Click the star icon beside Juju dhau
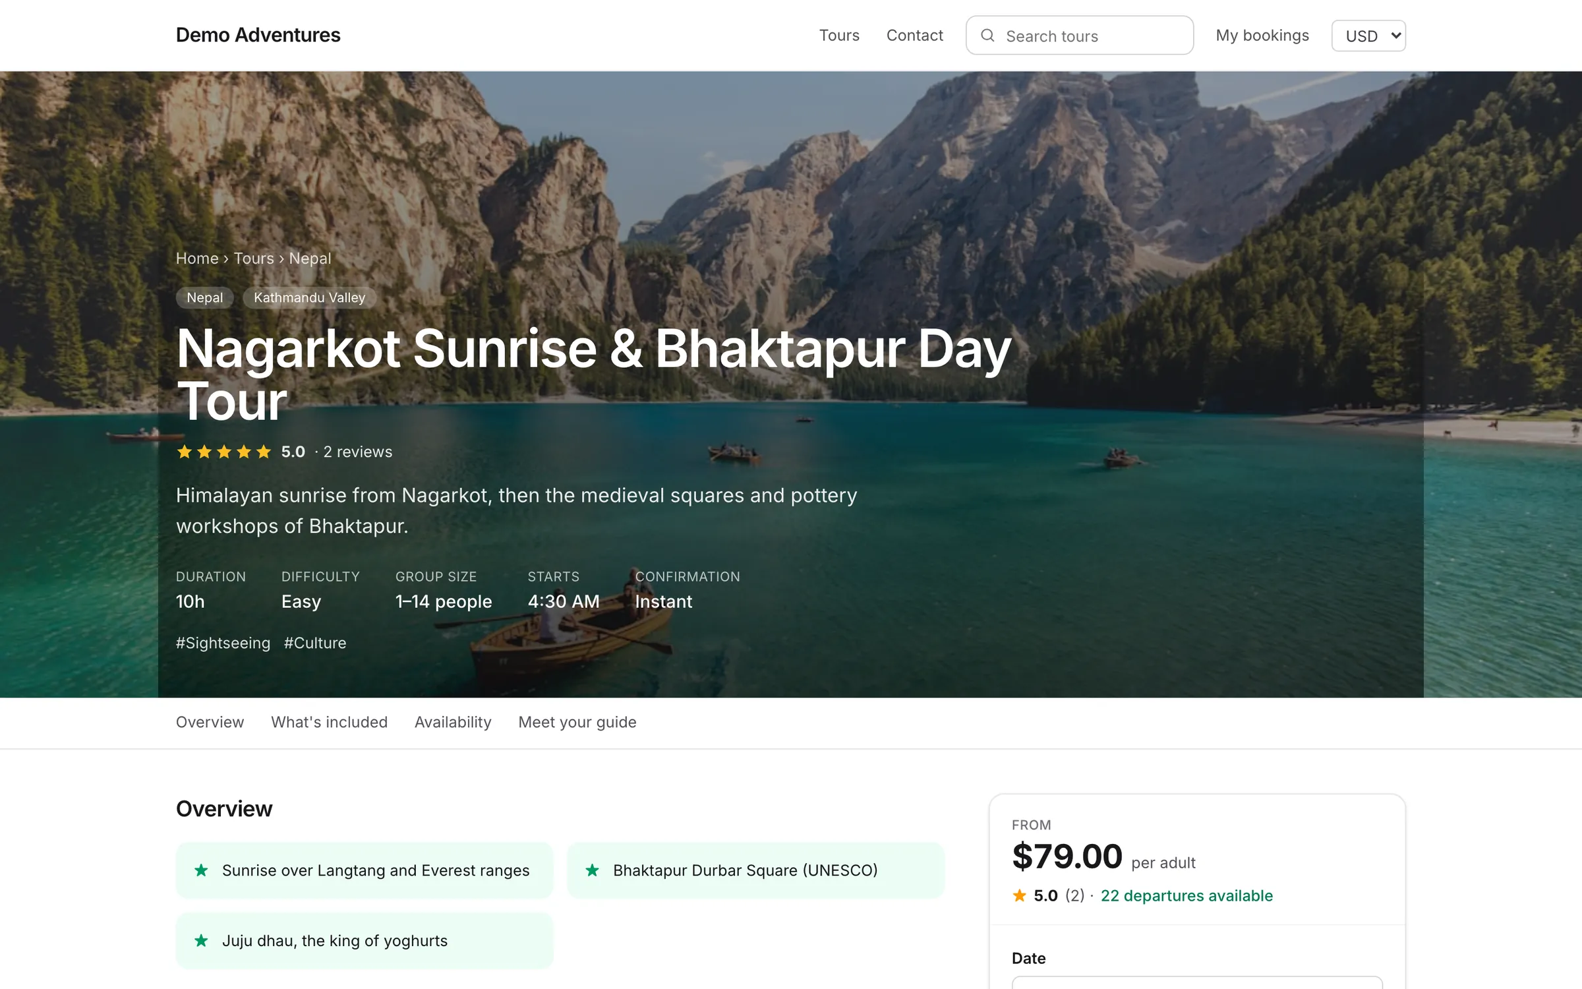Image resolution: width=1582 pixels, height=989 pixels. point(201,941)
